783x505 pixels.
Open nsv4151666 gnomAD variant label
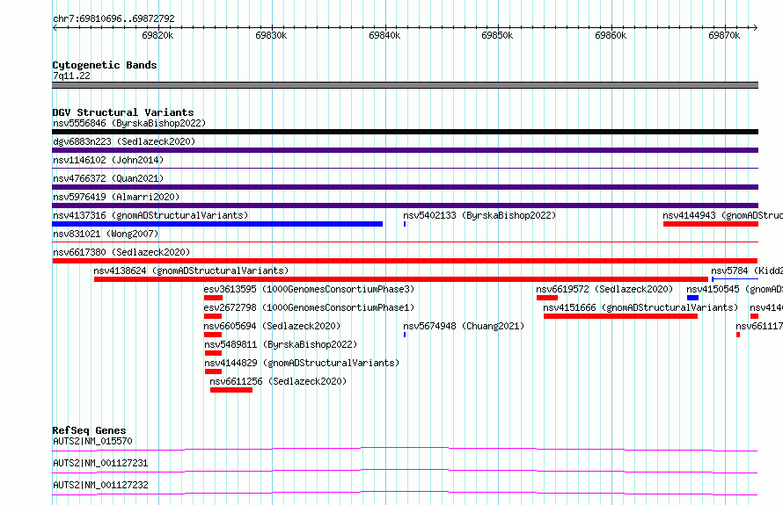point(640,307)
